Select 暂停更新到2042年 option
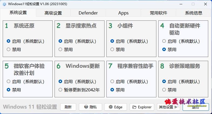This screenshot has height=114, width=212. [x=60, y=90]
